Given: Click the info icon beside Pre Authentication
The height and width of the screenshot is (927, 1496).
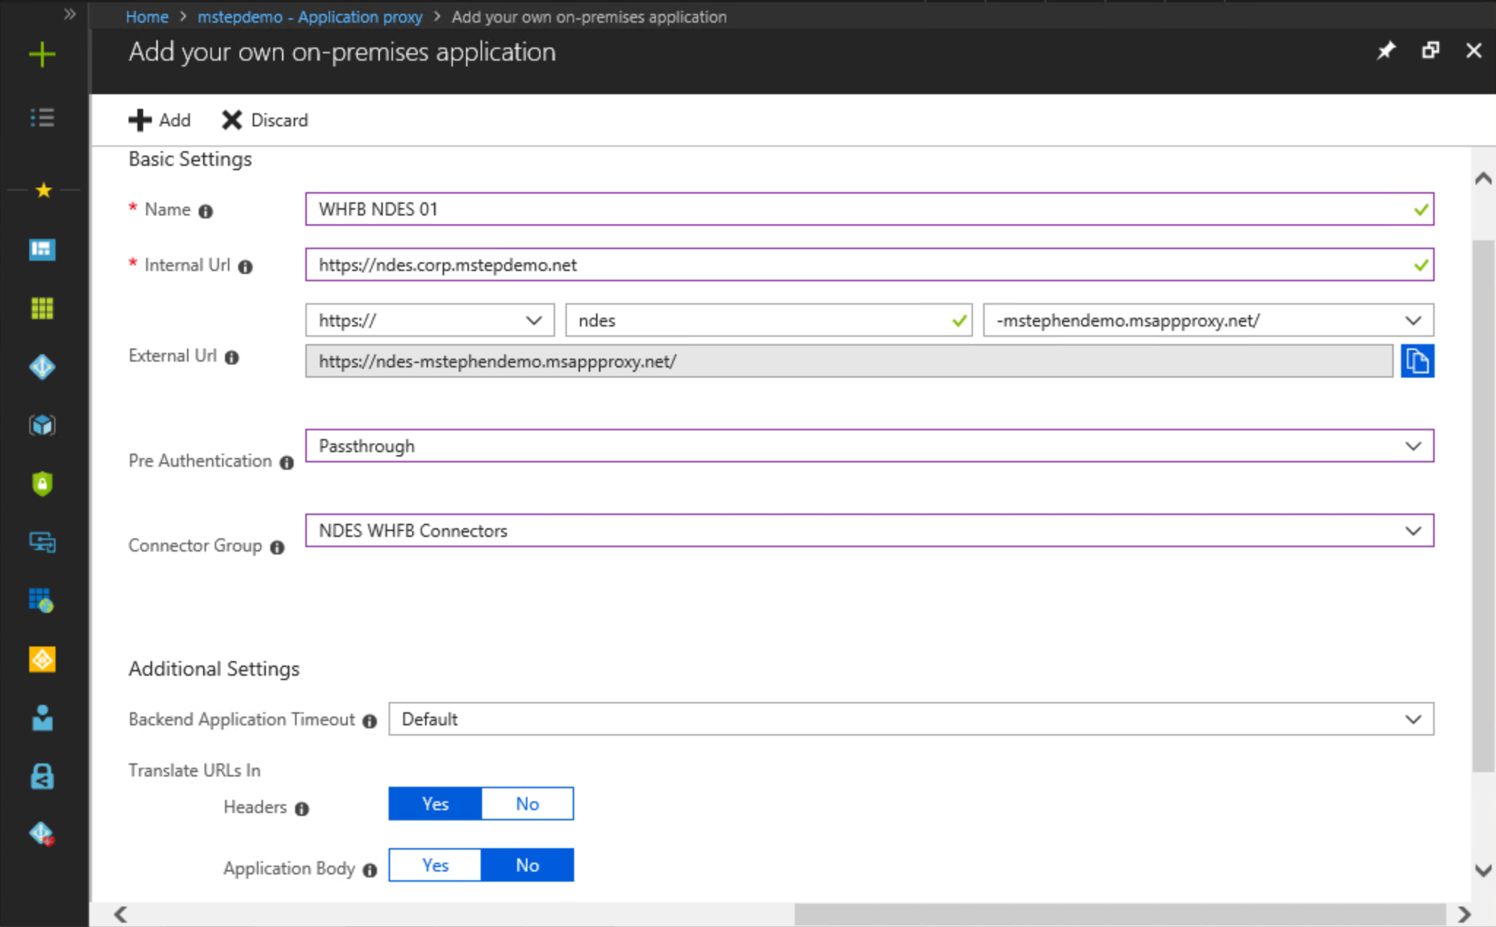Looking at the screenshot, I should point(286,462).
